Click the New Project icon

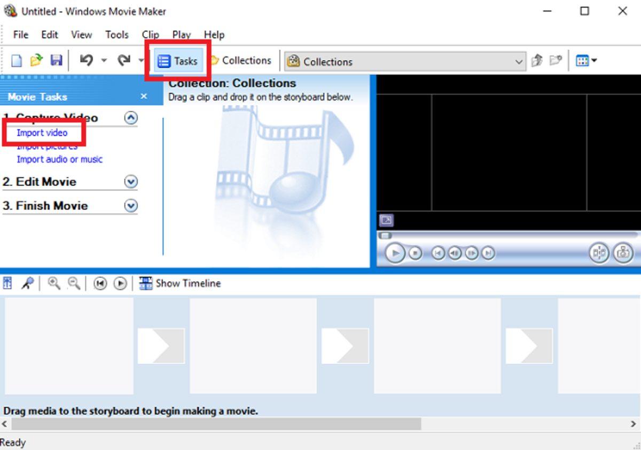(17, 61)
